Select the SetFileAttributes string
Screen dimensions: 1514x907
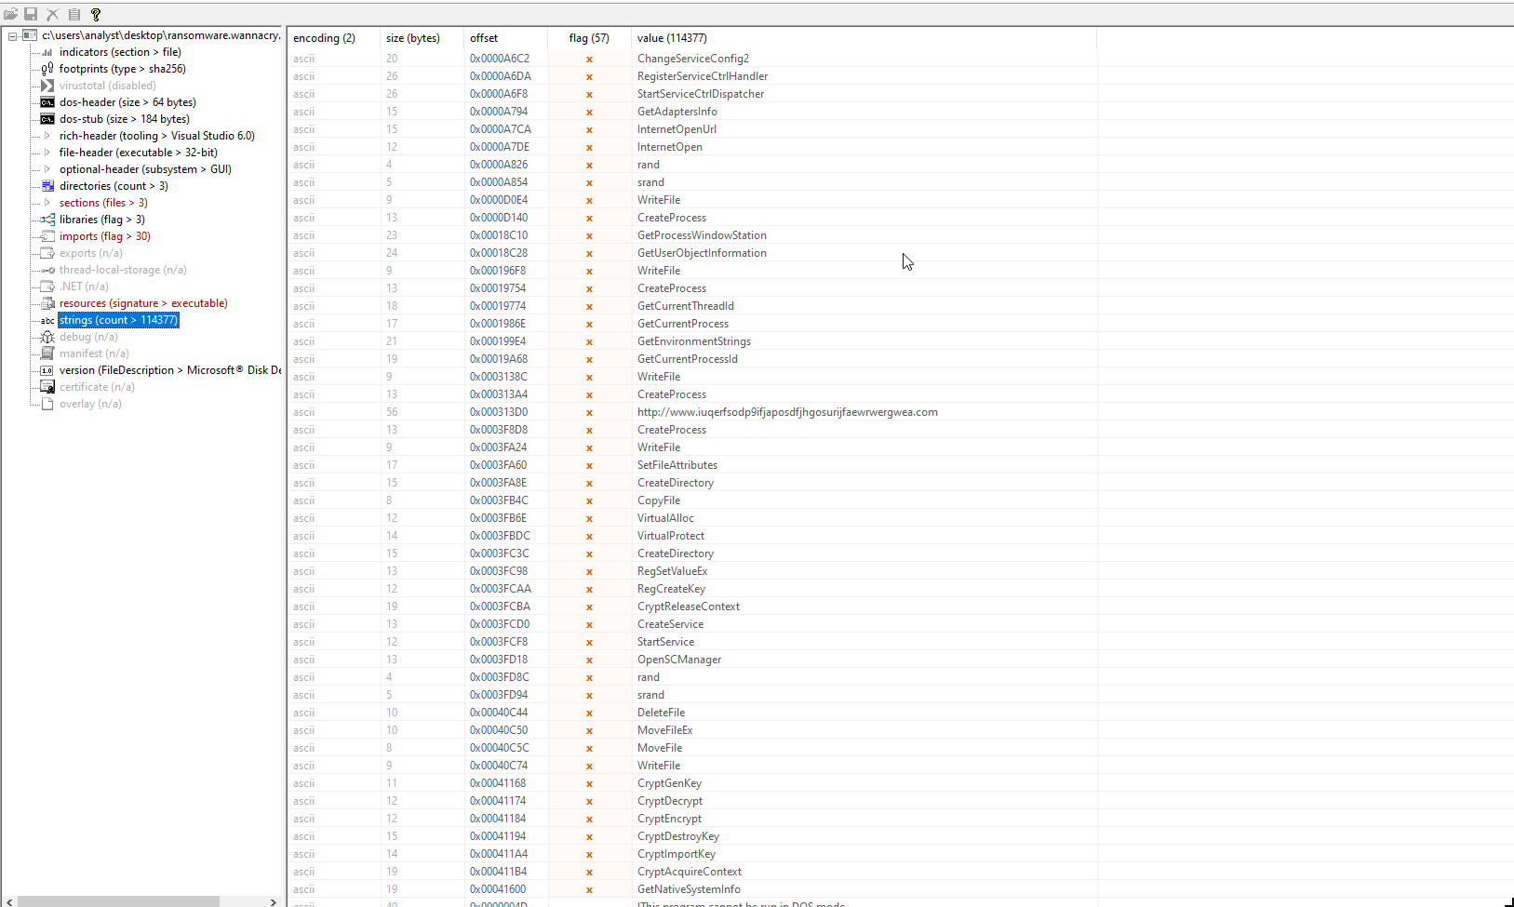pyautogui.click(x=677, y=465)
